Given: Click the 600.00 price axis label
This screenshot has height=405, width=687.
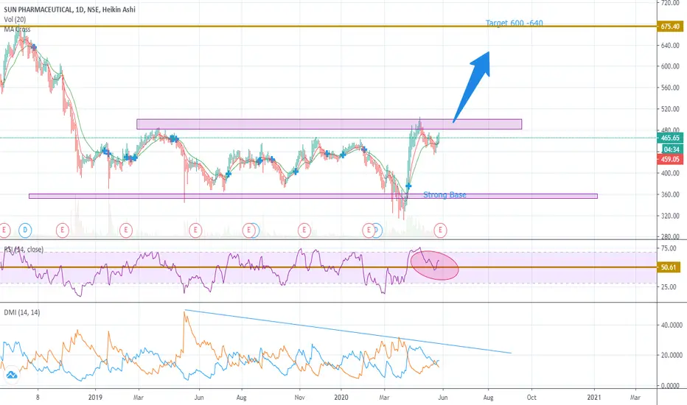Looking at the screenshot, I should click(670, 66).
